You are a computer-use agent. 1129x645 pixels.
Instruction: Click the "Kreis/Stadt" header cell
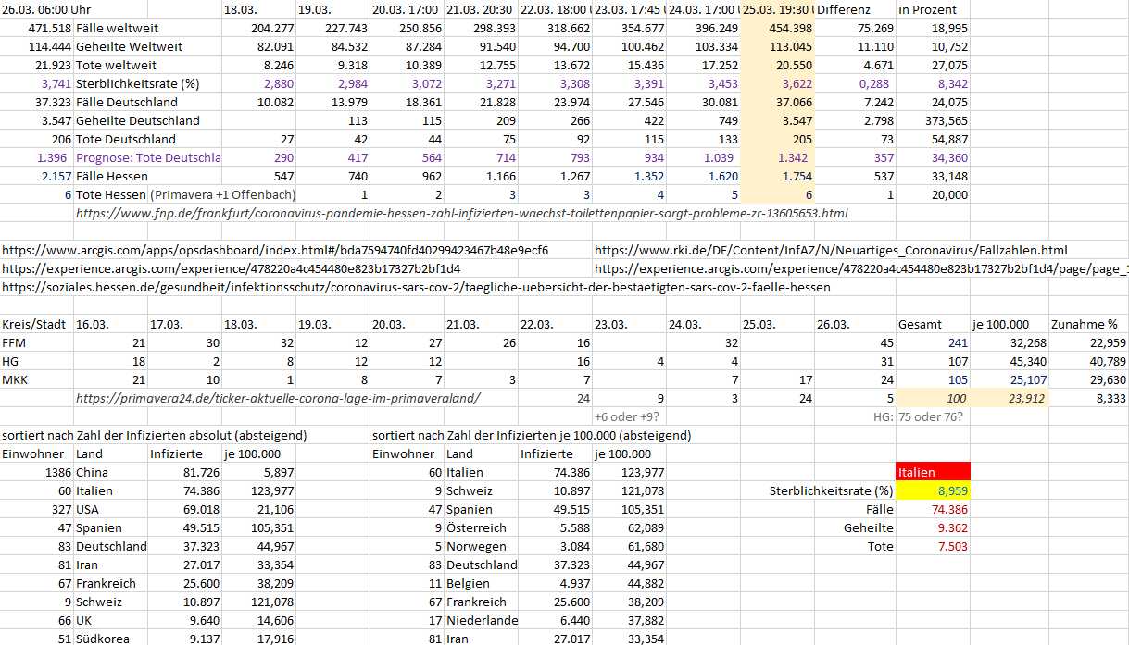coord(34,324)
